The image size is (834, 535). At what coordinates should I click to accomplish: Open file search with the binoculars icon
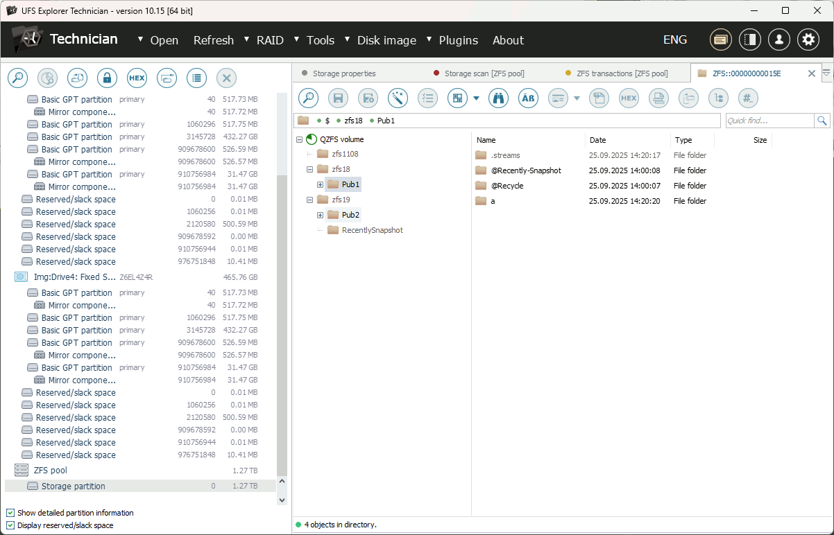click(498, 98)
